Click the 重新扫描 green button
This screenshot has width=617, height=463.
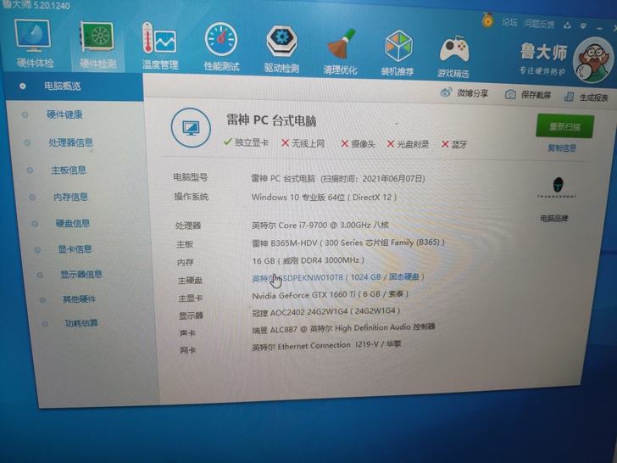click(564, 126)
